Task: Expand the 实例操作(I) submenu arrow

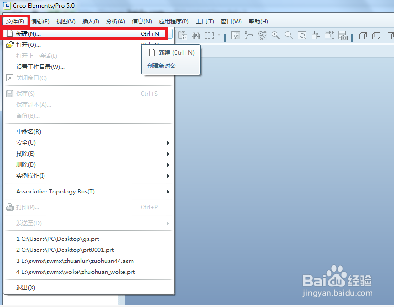Action: click(x=168, y=176)
